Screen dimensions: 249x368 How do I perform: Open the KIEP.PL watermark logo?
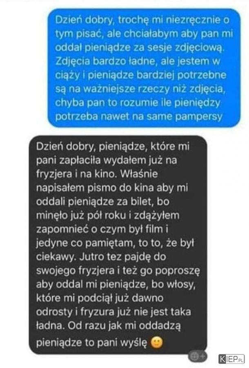[x=231, y=359]
